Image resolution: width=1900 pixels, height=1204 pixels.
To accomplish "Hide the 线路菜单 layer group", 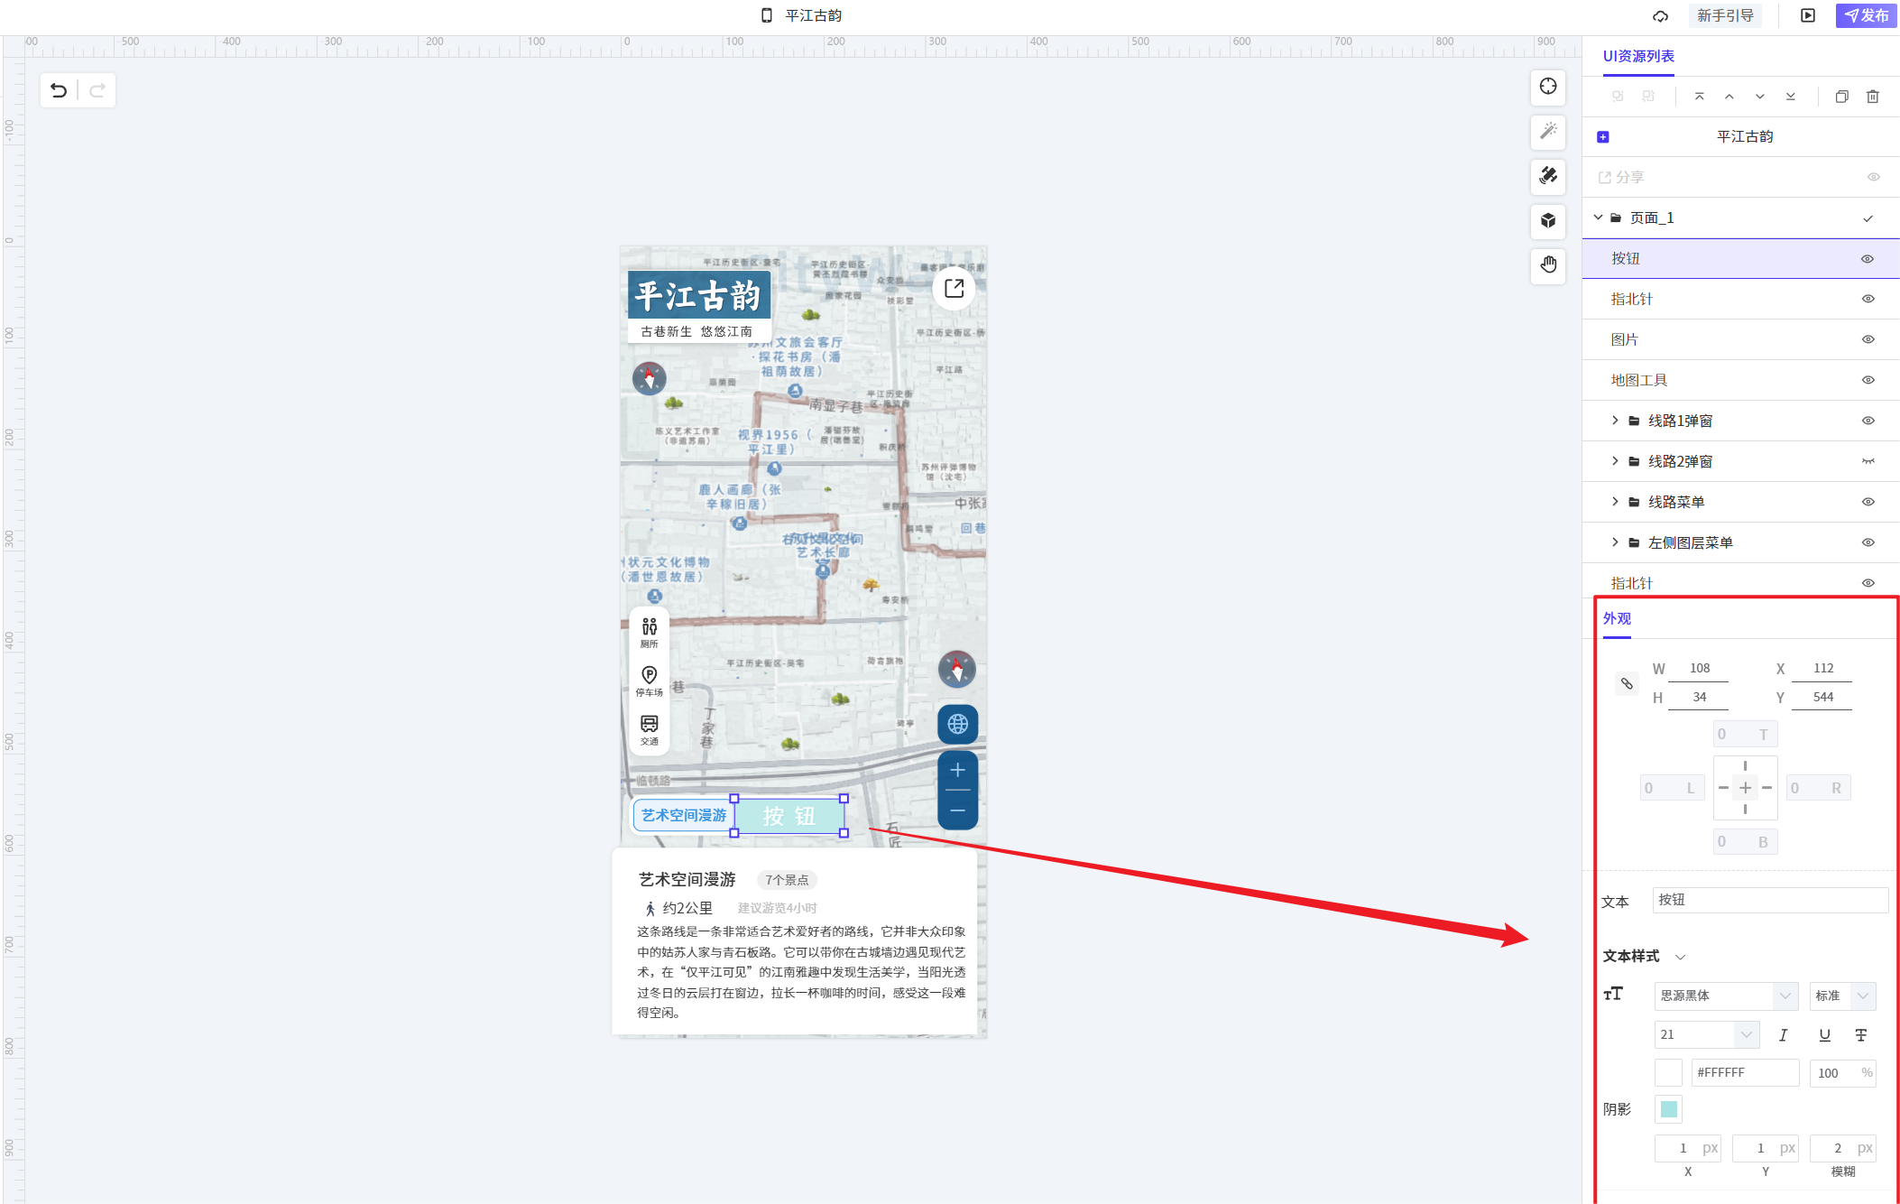I will click(x=1868, y=502).
